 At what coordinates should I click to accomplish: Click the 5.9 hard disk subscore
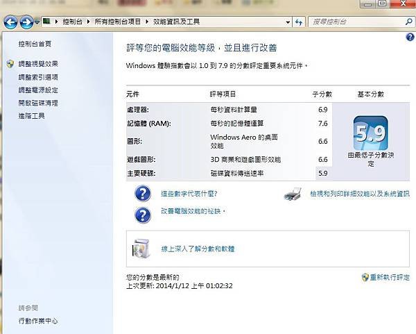(323, 174)
